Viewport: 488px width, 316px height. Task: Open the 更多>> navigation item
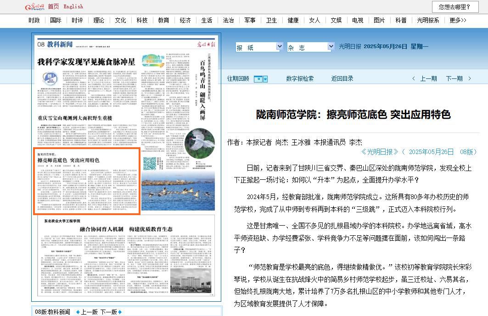458,20
